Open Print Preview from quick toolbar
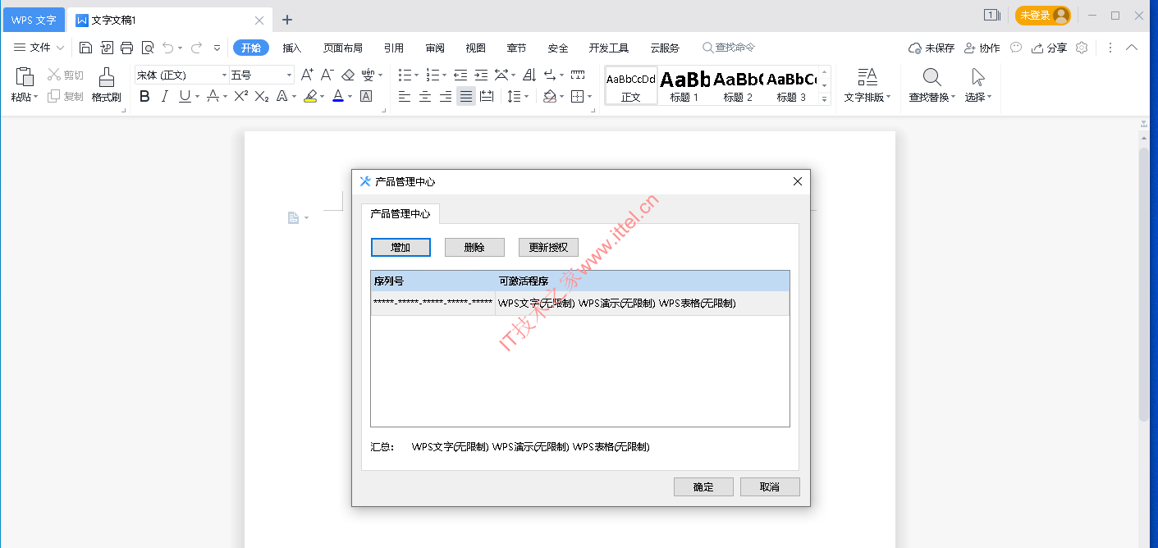Image resolution: width=1158 pixels, height=548 pixels. [148, 48]
